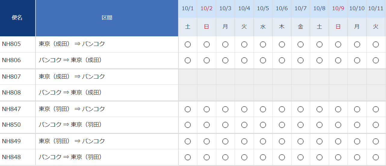
Task: Select NH848 circle under 10/5
Action: point(263,157)
